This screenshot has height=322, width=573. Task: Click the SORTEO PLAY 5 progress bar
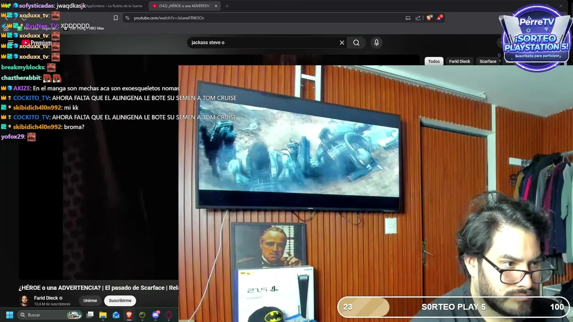click(453, 307)
